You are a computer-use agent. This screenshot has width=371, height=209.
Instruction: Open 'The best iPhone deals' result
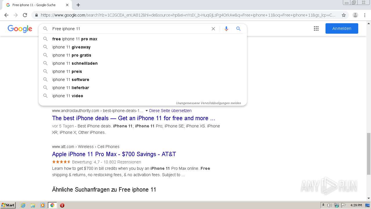pyautogui.click(x=134, y=118)
